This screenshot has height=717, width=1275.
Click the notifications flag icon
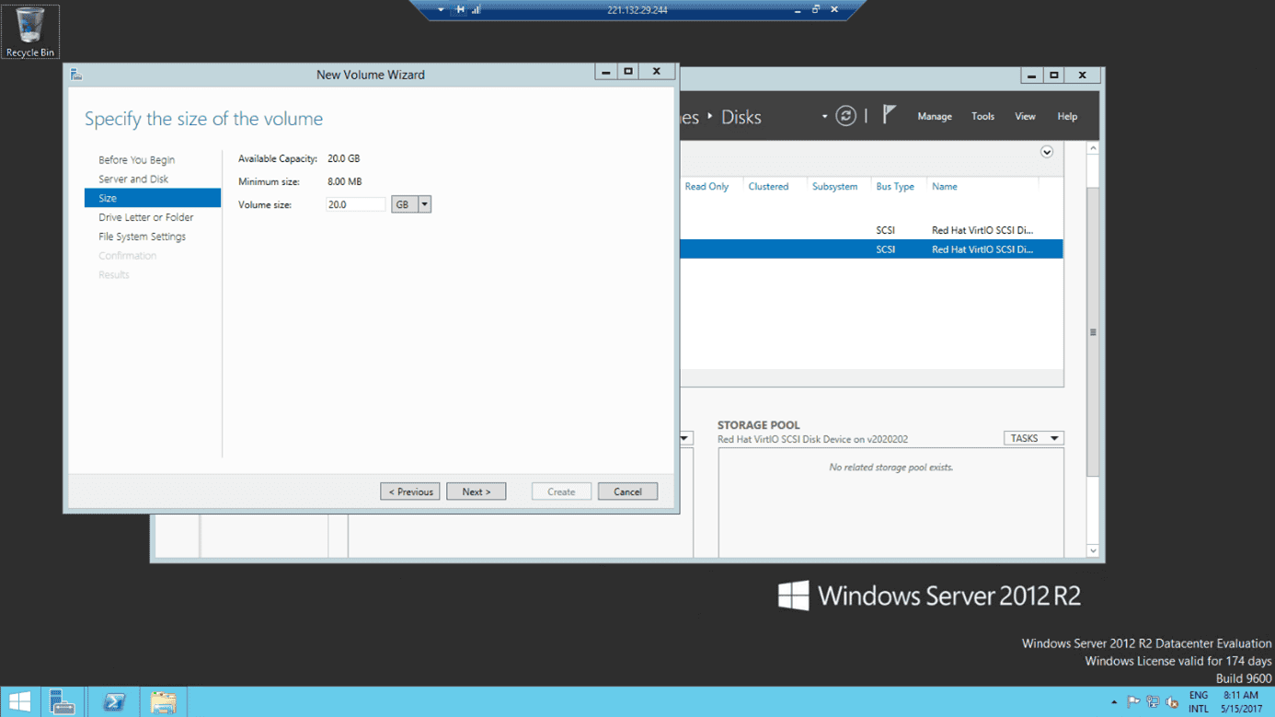[889, 115]
